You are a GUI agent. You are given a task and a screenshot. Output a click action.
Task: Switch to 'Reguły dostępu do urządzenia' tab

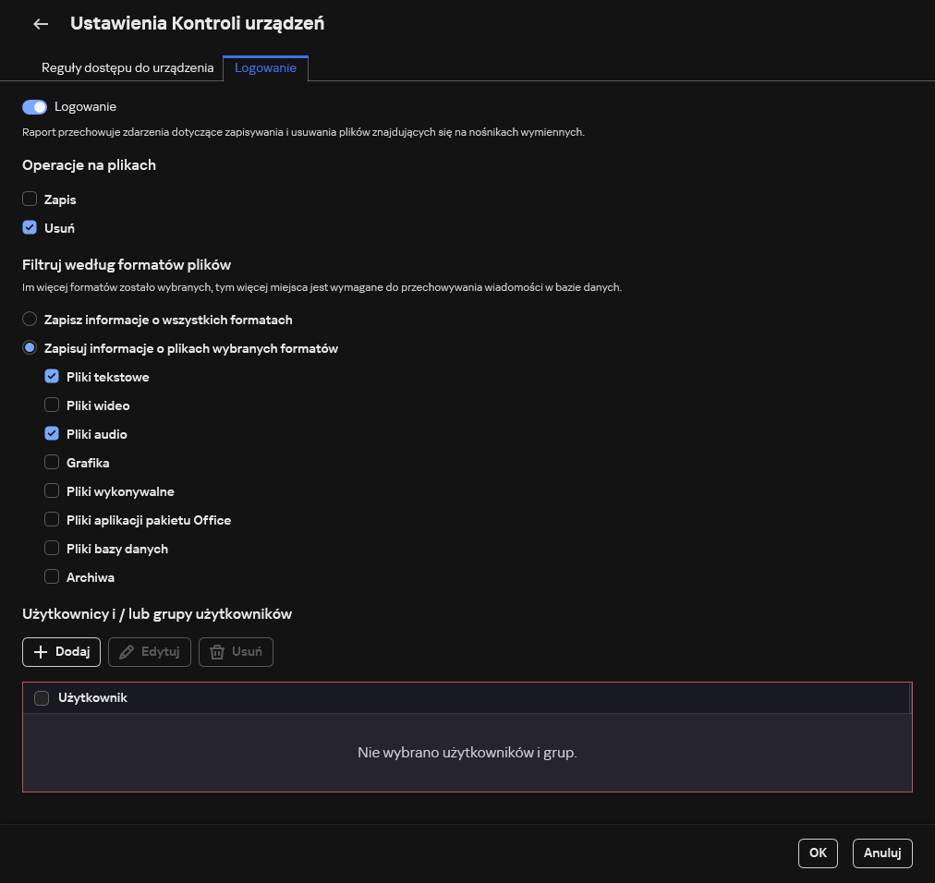pyautogui.click(x=127, y=68)
